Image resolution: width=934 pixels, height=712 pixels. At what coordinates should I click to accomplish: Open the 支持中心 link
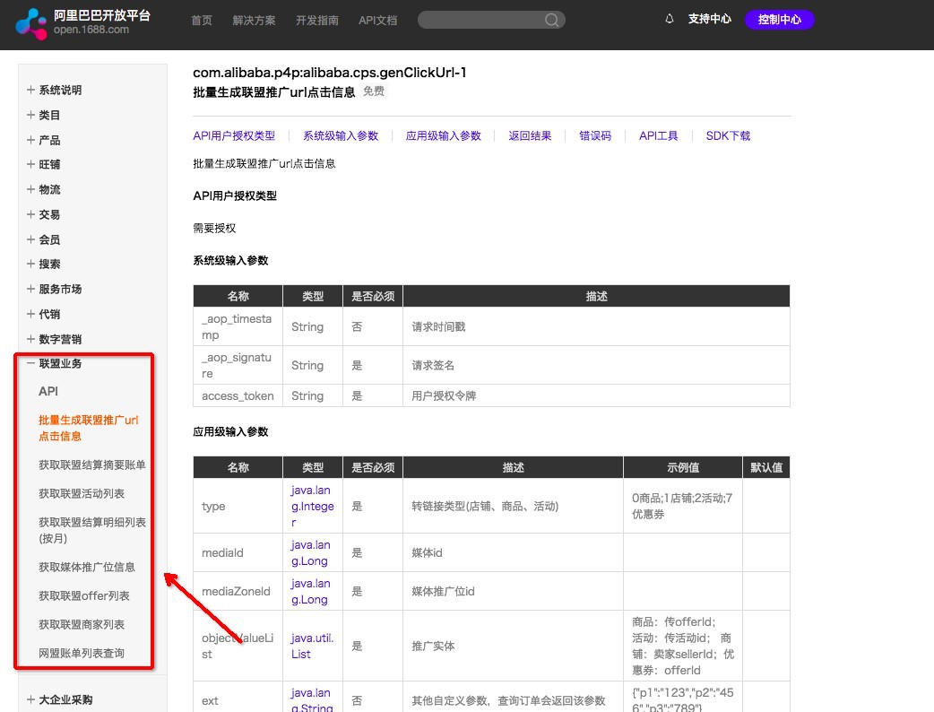click(709, 19)
